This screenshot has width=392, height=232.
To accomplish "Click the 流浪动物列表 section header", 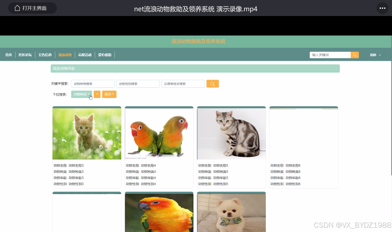I will [x=195, y=68].
